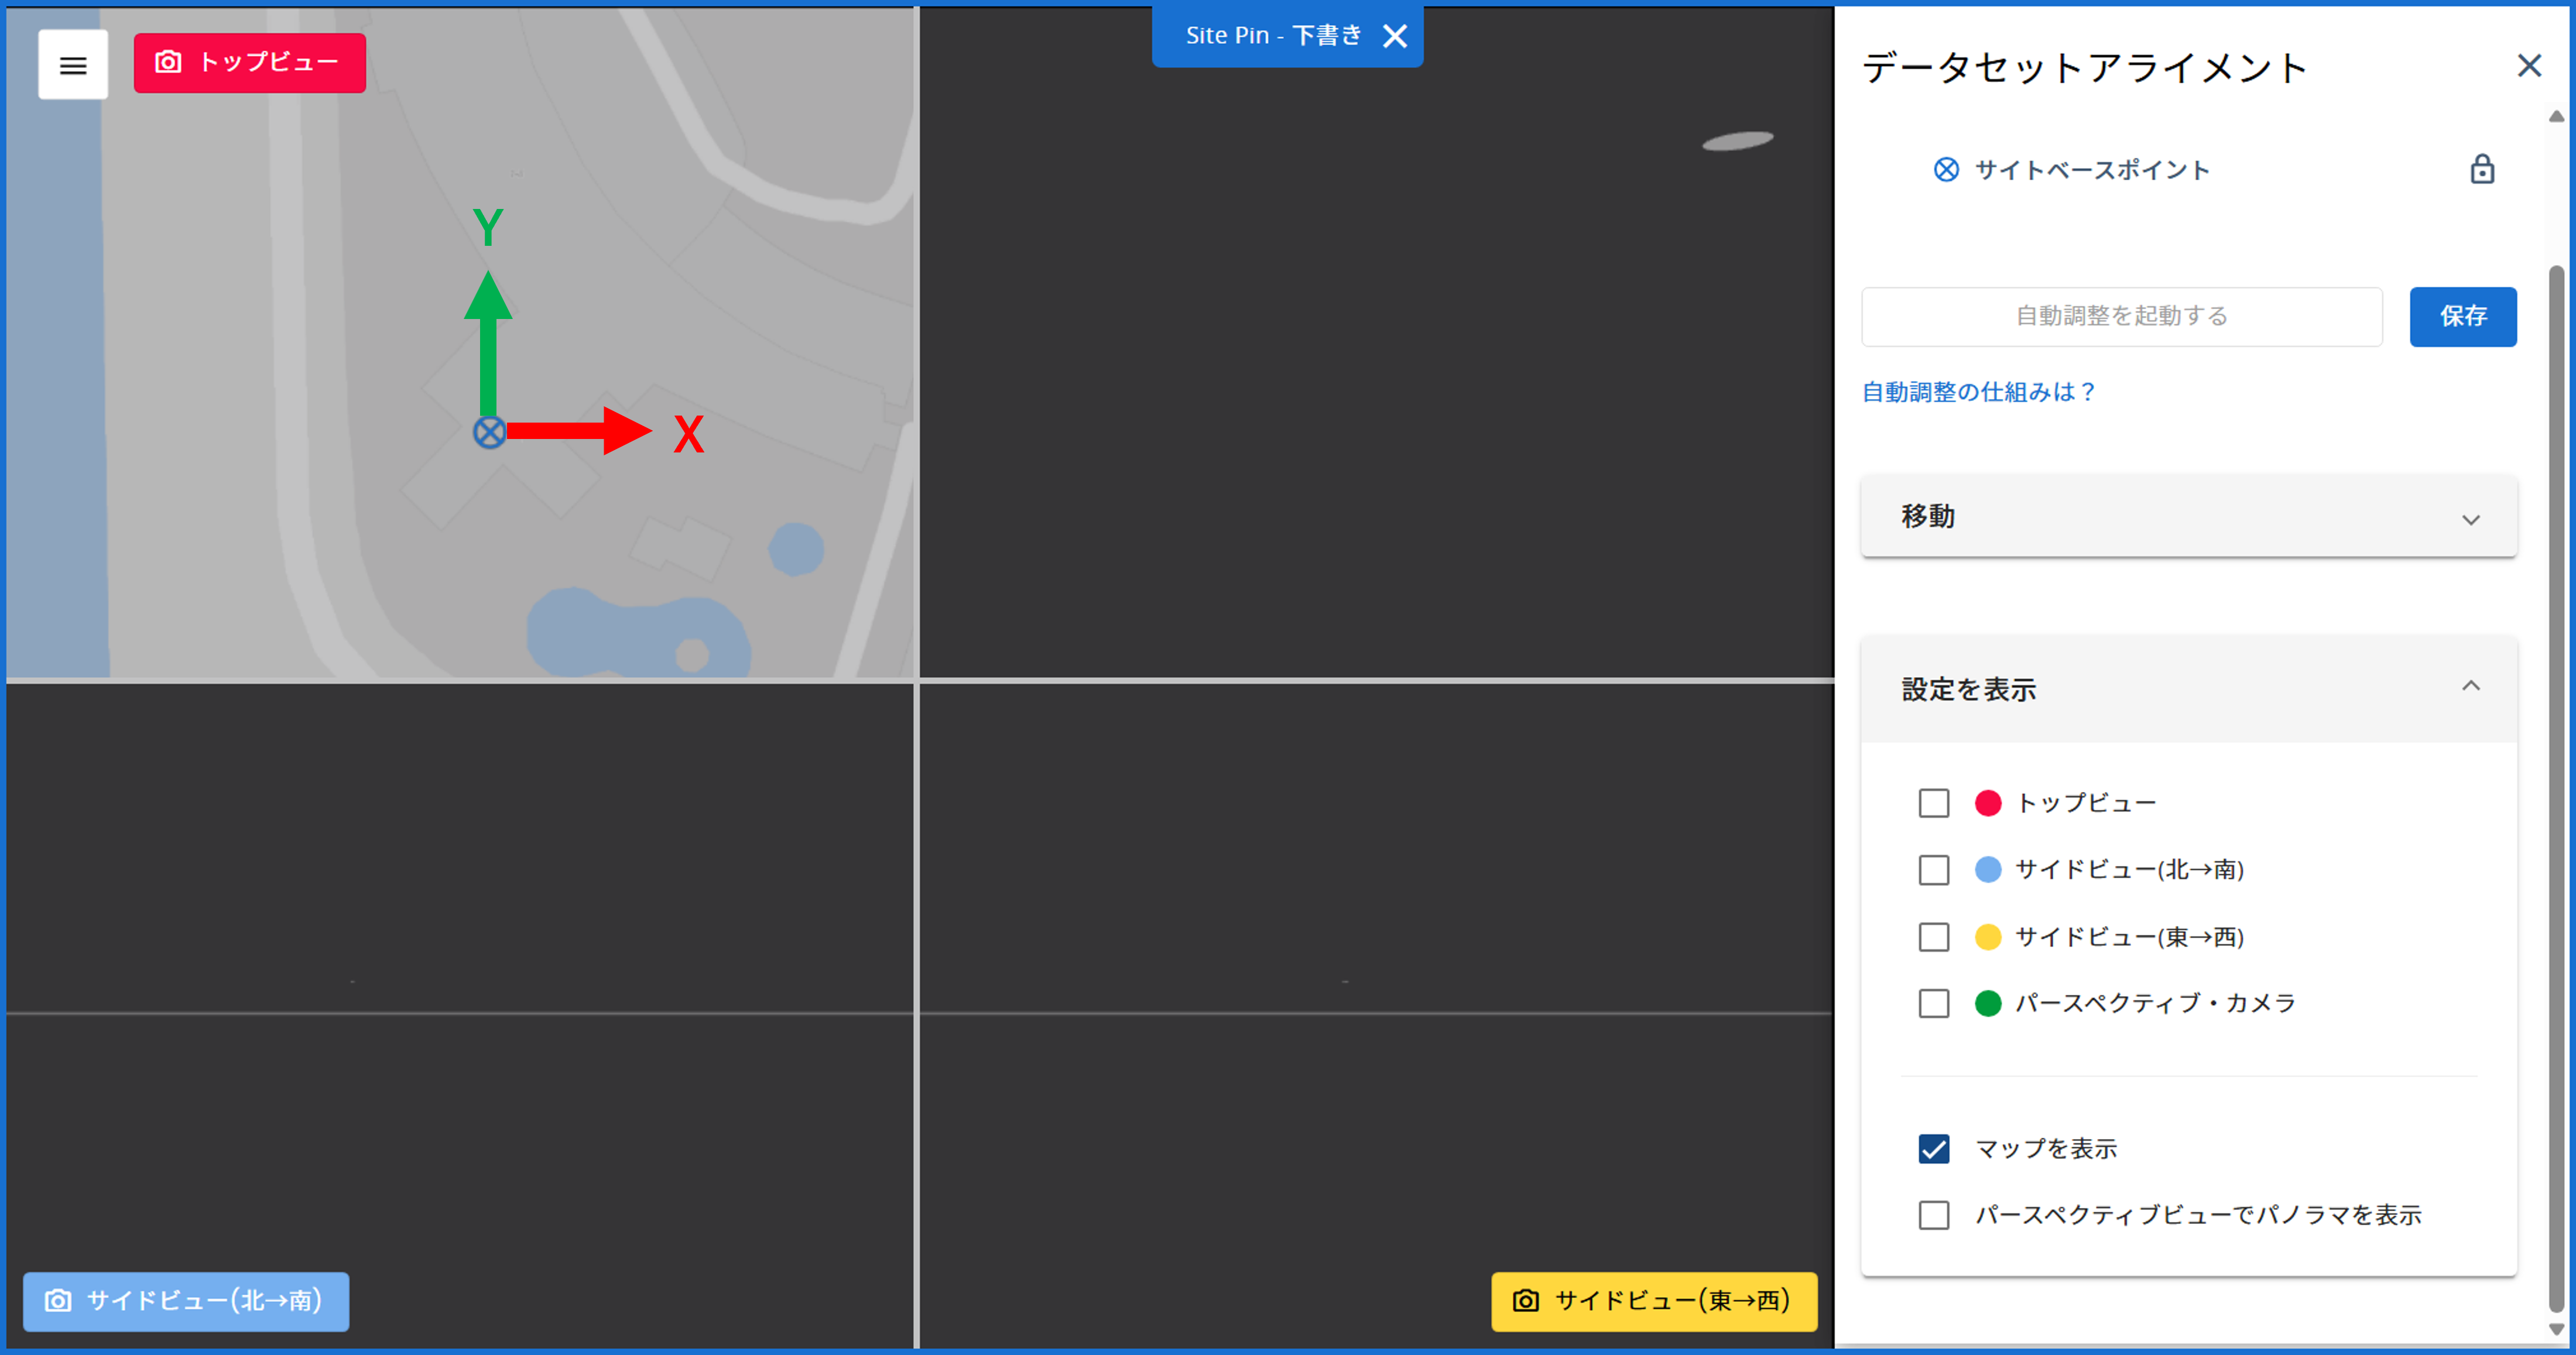Click the 自動調整を起動する field

2121,316
